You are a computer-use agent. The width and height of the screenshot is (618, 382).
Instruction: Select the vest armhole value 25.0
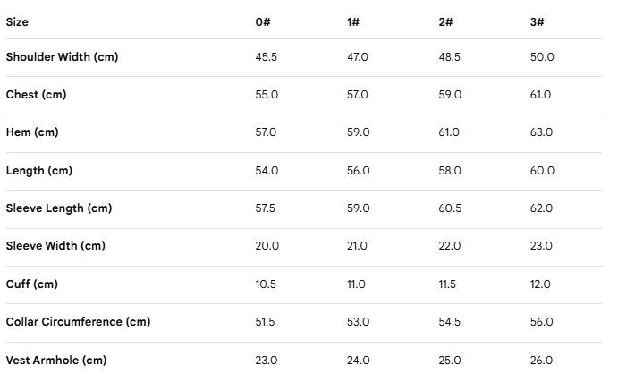450,361
